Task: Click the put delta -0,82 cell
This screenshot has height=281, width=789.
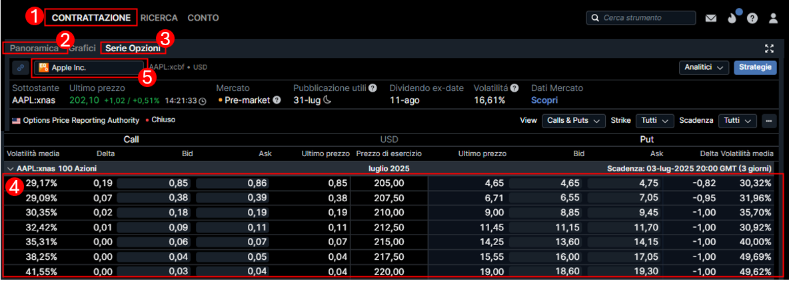Action: point(703,183)
